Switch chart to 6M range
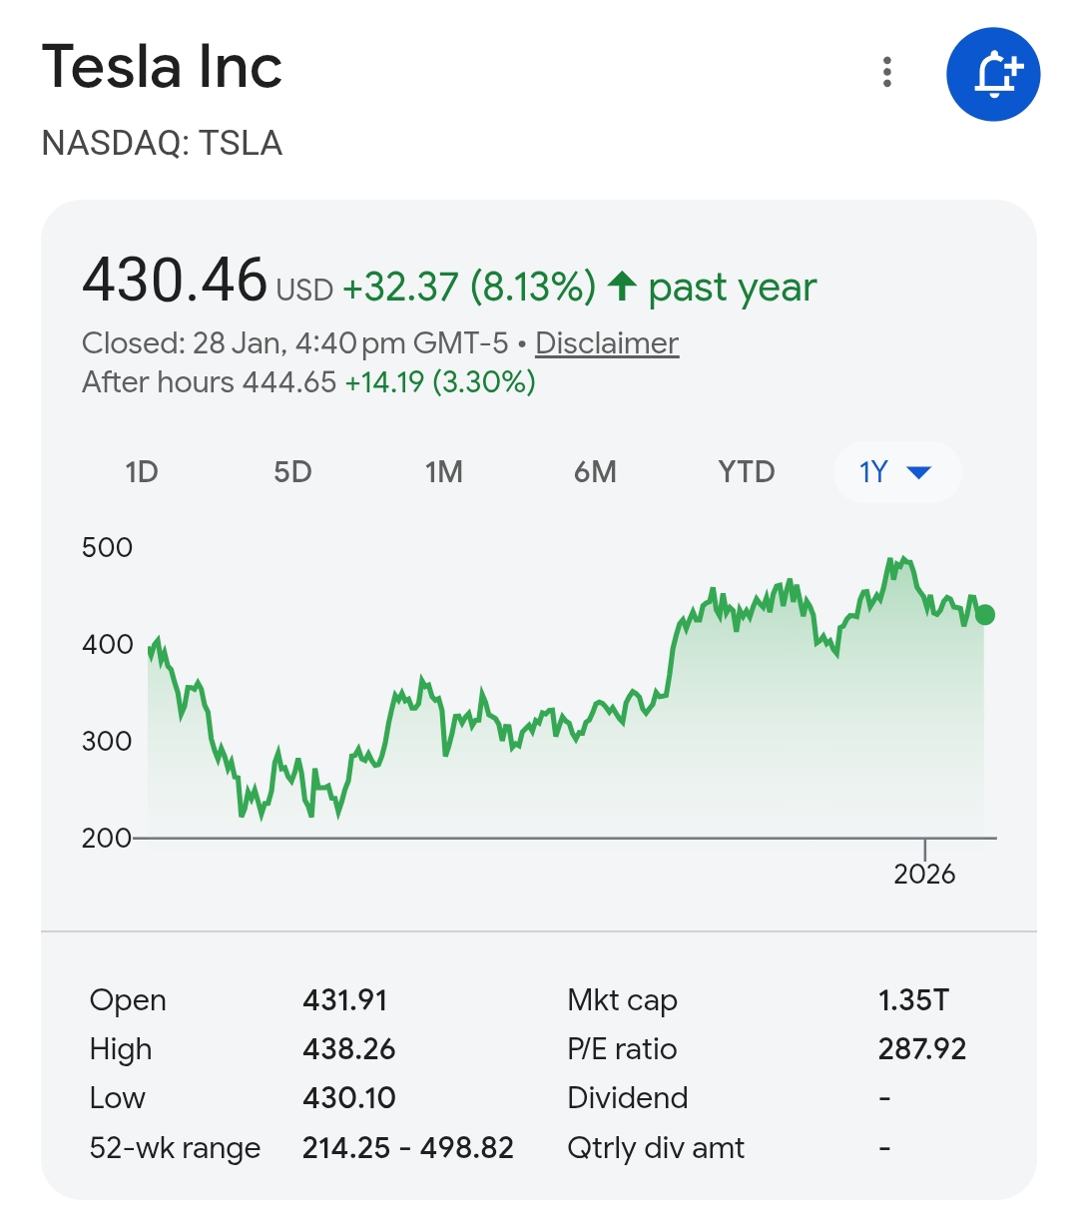The image size is (1078, 1219). click(595, 472)
